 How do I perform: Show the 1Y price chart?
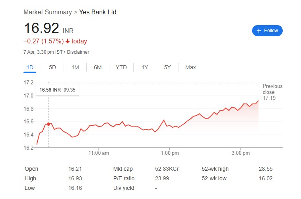(145, 67)
